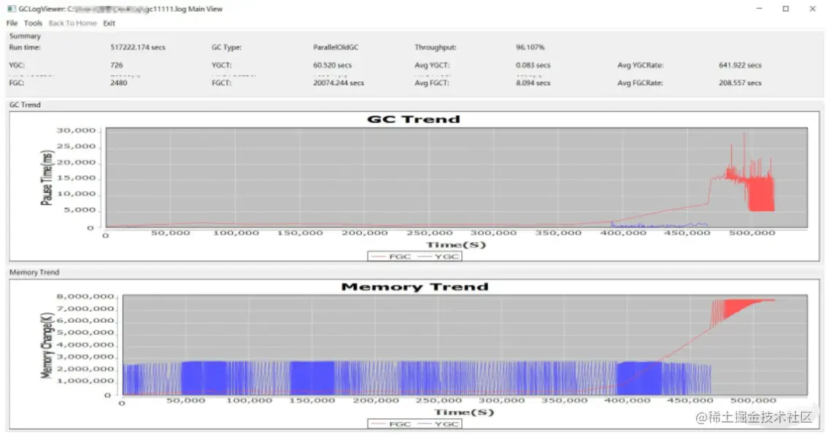Click the GC Trend chart title
This screenshot has width=826, height=438.
tap(413, 120)
